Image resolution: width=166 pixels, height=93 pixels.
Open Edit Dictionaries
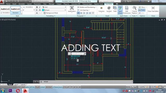pos(127,10)
